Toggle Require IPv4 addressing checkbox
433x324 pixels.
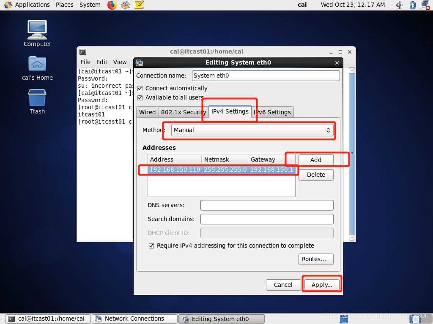[151, 246]
